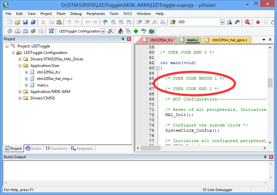Screen dimensions: 277x195
Task: Collapse the LEDToggle Configuration node
Action: coord(13,53)
